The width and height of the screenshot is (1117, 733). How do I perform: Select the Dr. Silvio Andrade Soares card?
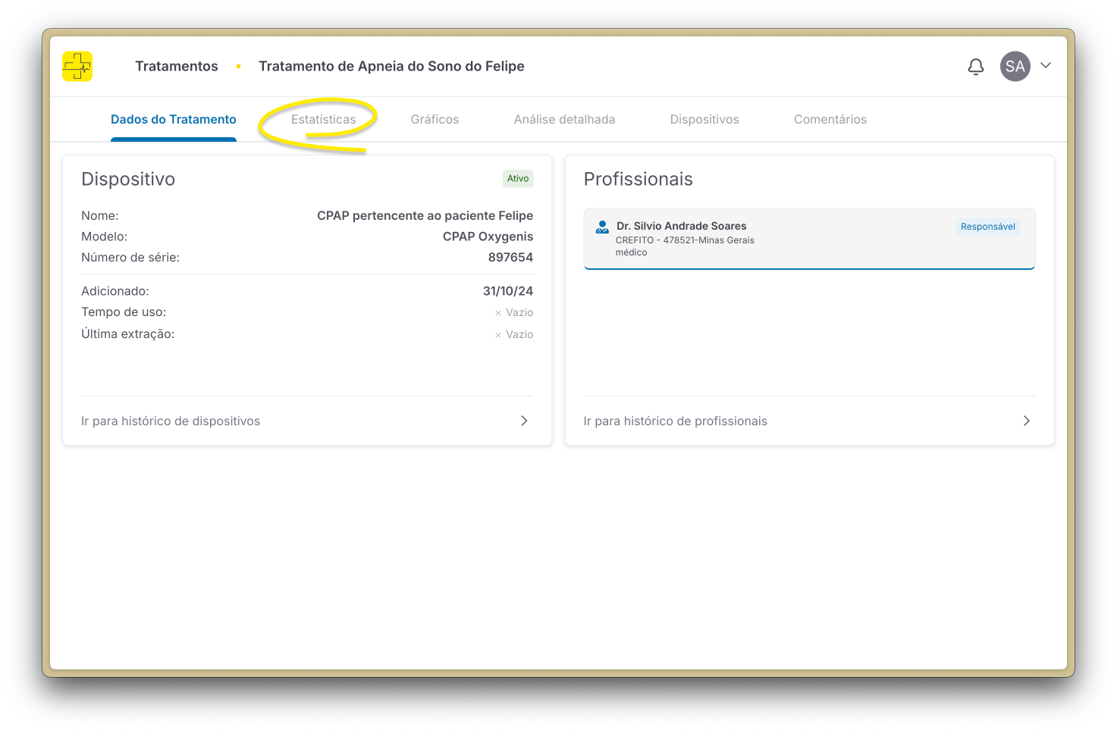pyautogui.click(x=808, y=239)
